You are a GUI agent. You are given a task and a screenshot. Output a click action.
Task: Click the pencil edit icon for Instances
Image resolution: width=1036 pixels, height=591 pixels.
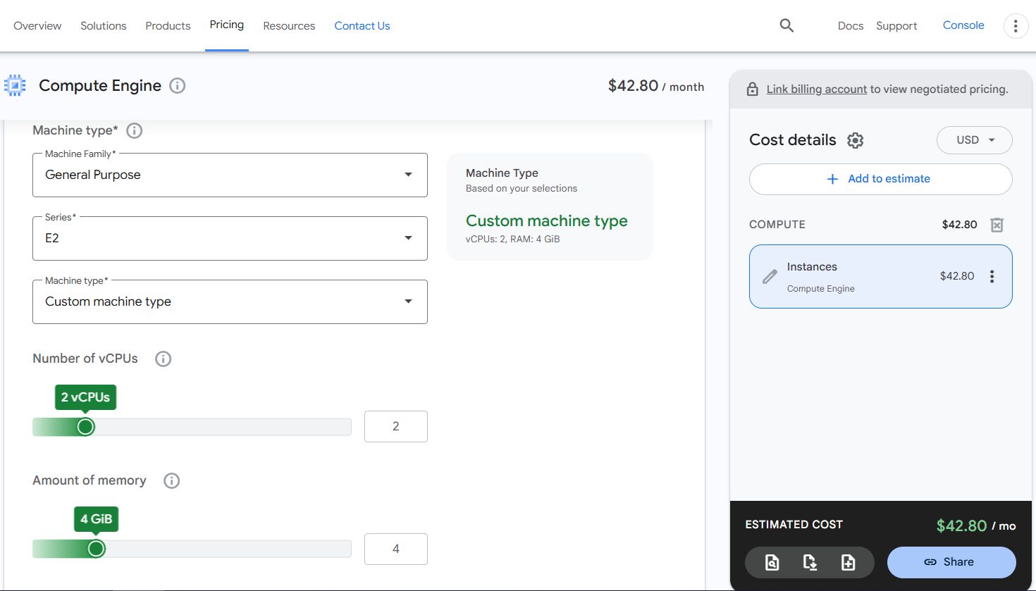[770, 277]
